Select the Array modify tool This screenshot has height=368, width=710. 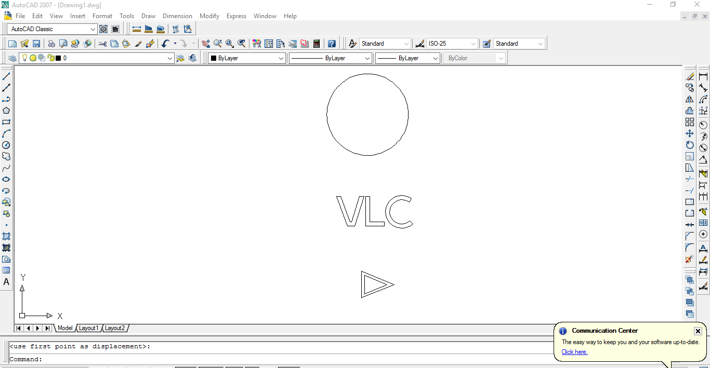[x=690, y=122]
